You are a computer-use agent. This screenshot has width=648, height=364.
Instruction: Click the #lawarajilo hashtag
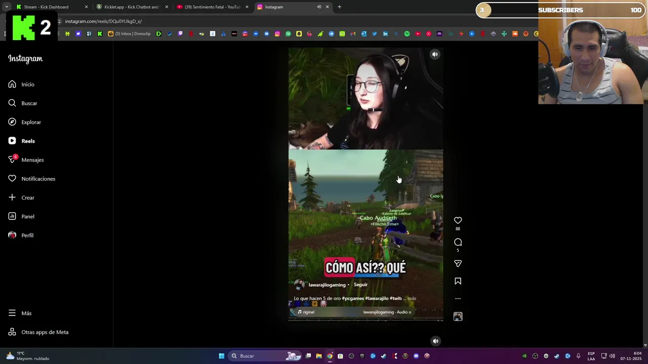pos(377,298)
